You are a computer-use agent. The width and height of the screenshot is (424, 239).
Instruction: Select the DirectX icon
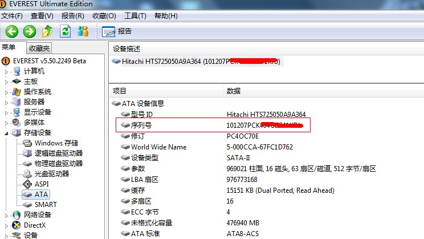tap(17, 225)
